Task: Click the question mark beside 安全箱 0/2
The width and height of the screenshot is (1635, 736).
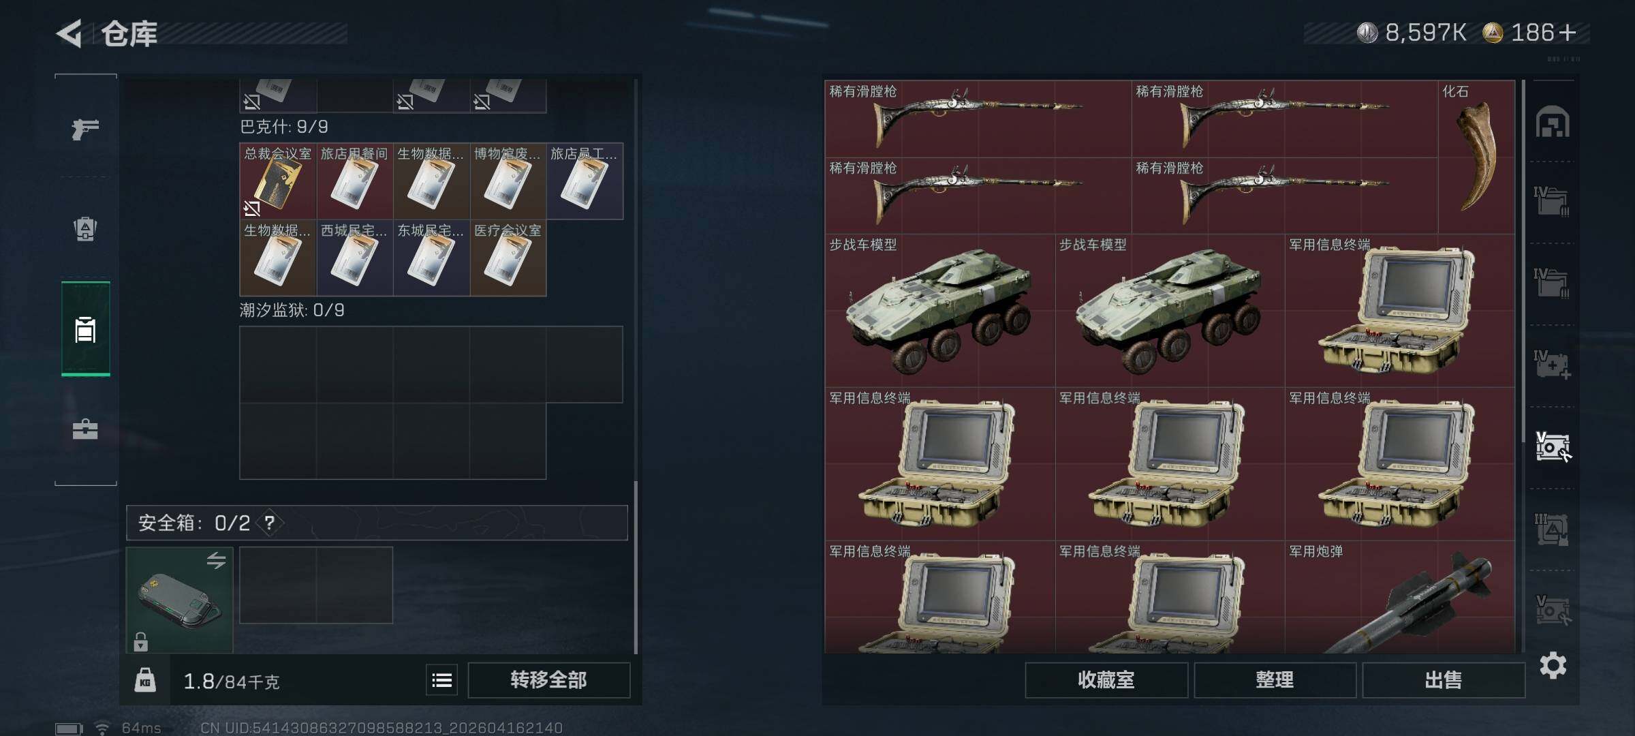Action: click(x=270, y=523)
